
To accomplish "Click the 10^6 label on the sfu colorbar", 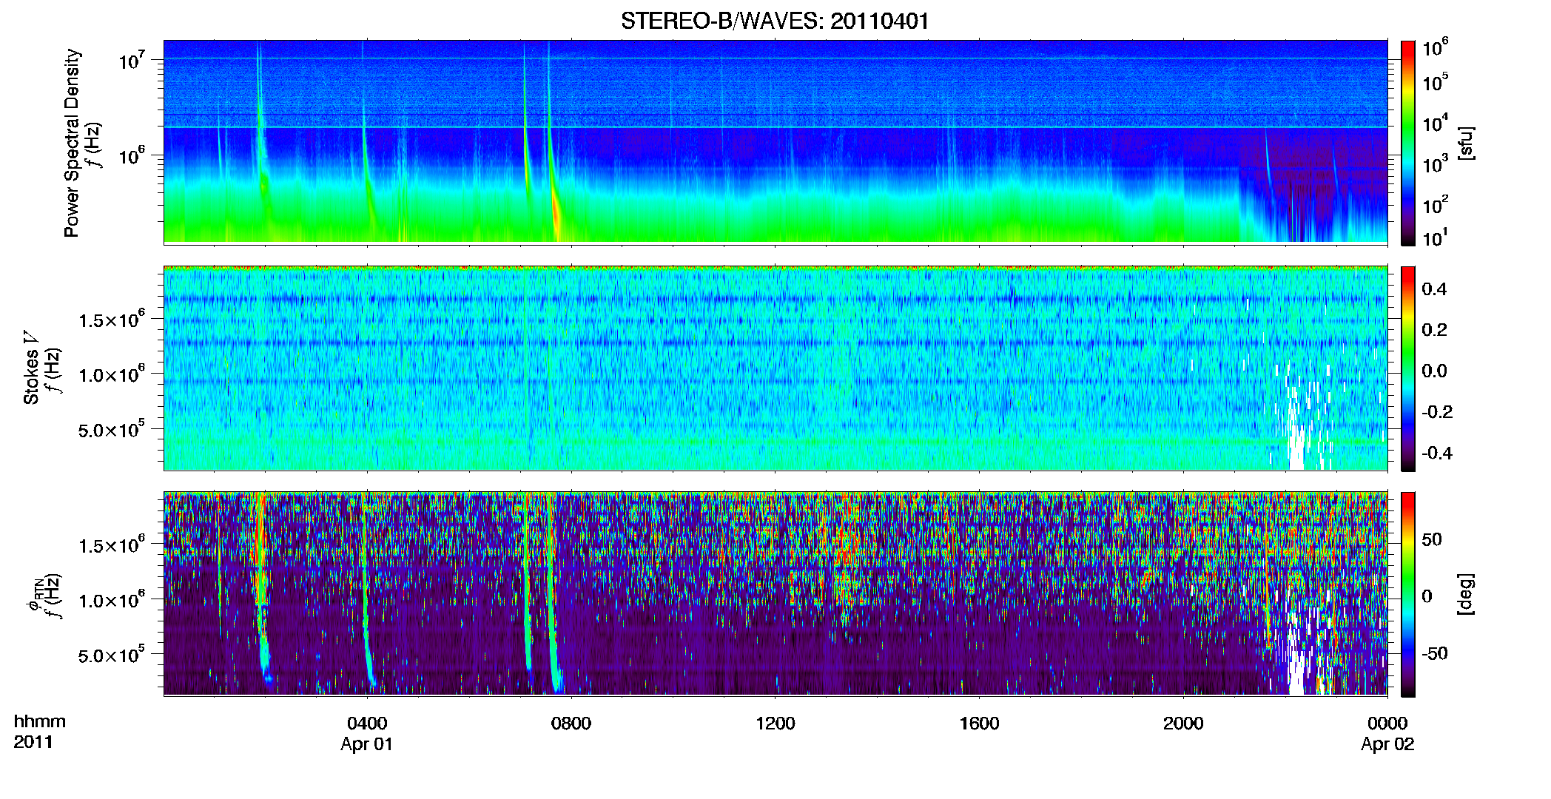I will click(1436, 47).
